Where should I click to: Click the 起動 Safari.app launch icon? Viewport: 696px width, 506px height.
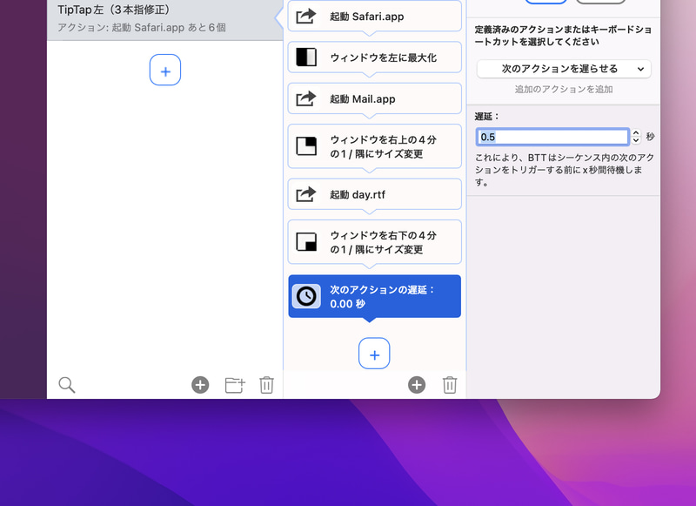click(306, 17)
